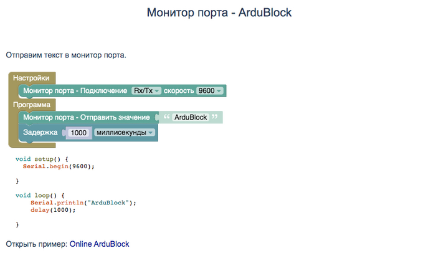Viewport: 436px width, 253px height.
Task: Click the void loop() code line
Action: click(40, 195)
